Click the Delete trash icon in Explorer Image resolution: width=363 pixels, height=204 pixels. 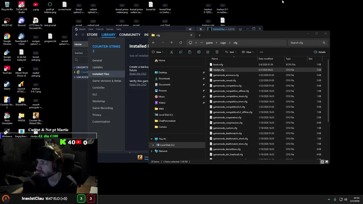(217, 52)
